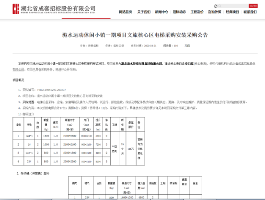Open 联系我们 contact page
The height and width of the screenshot is (200, 265).
(x=250, y=12)
